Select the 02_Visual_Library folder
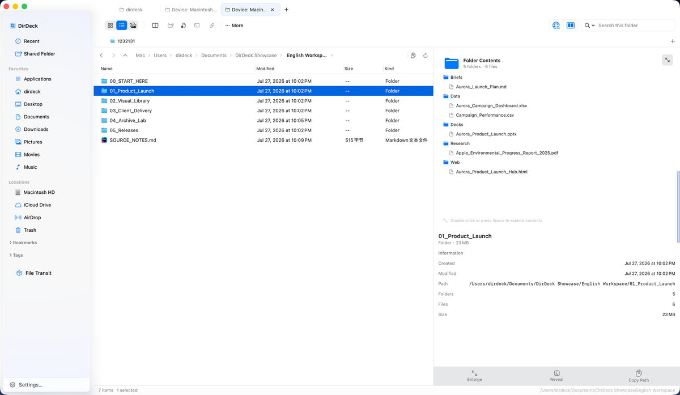 pos(263,101)
